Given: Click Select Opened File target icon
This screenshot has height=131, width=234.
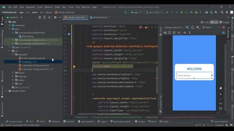Looking at the screenshot, I should 40,17.
